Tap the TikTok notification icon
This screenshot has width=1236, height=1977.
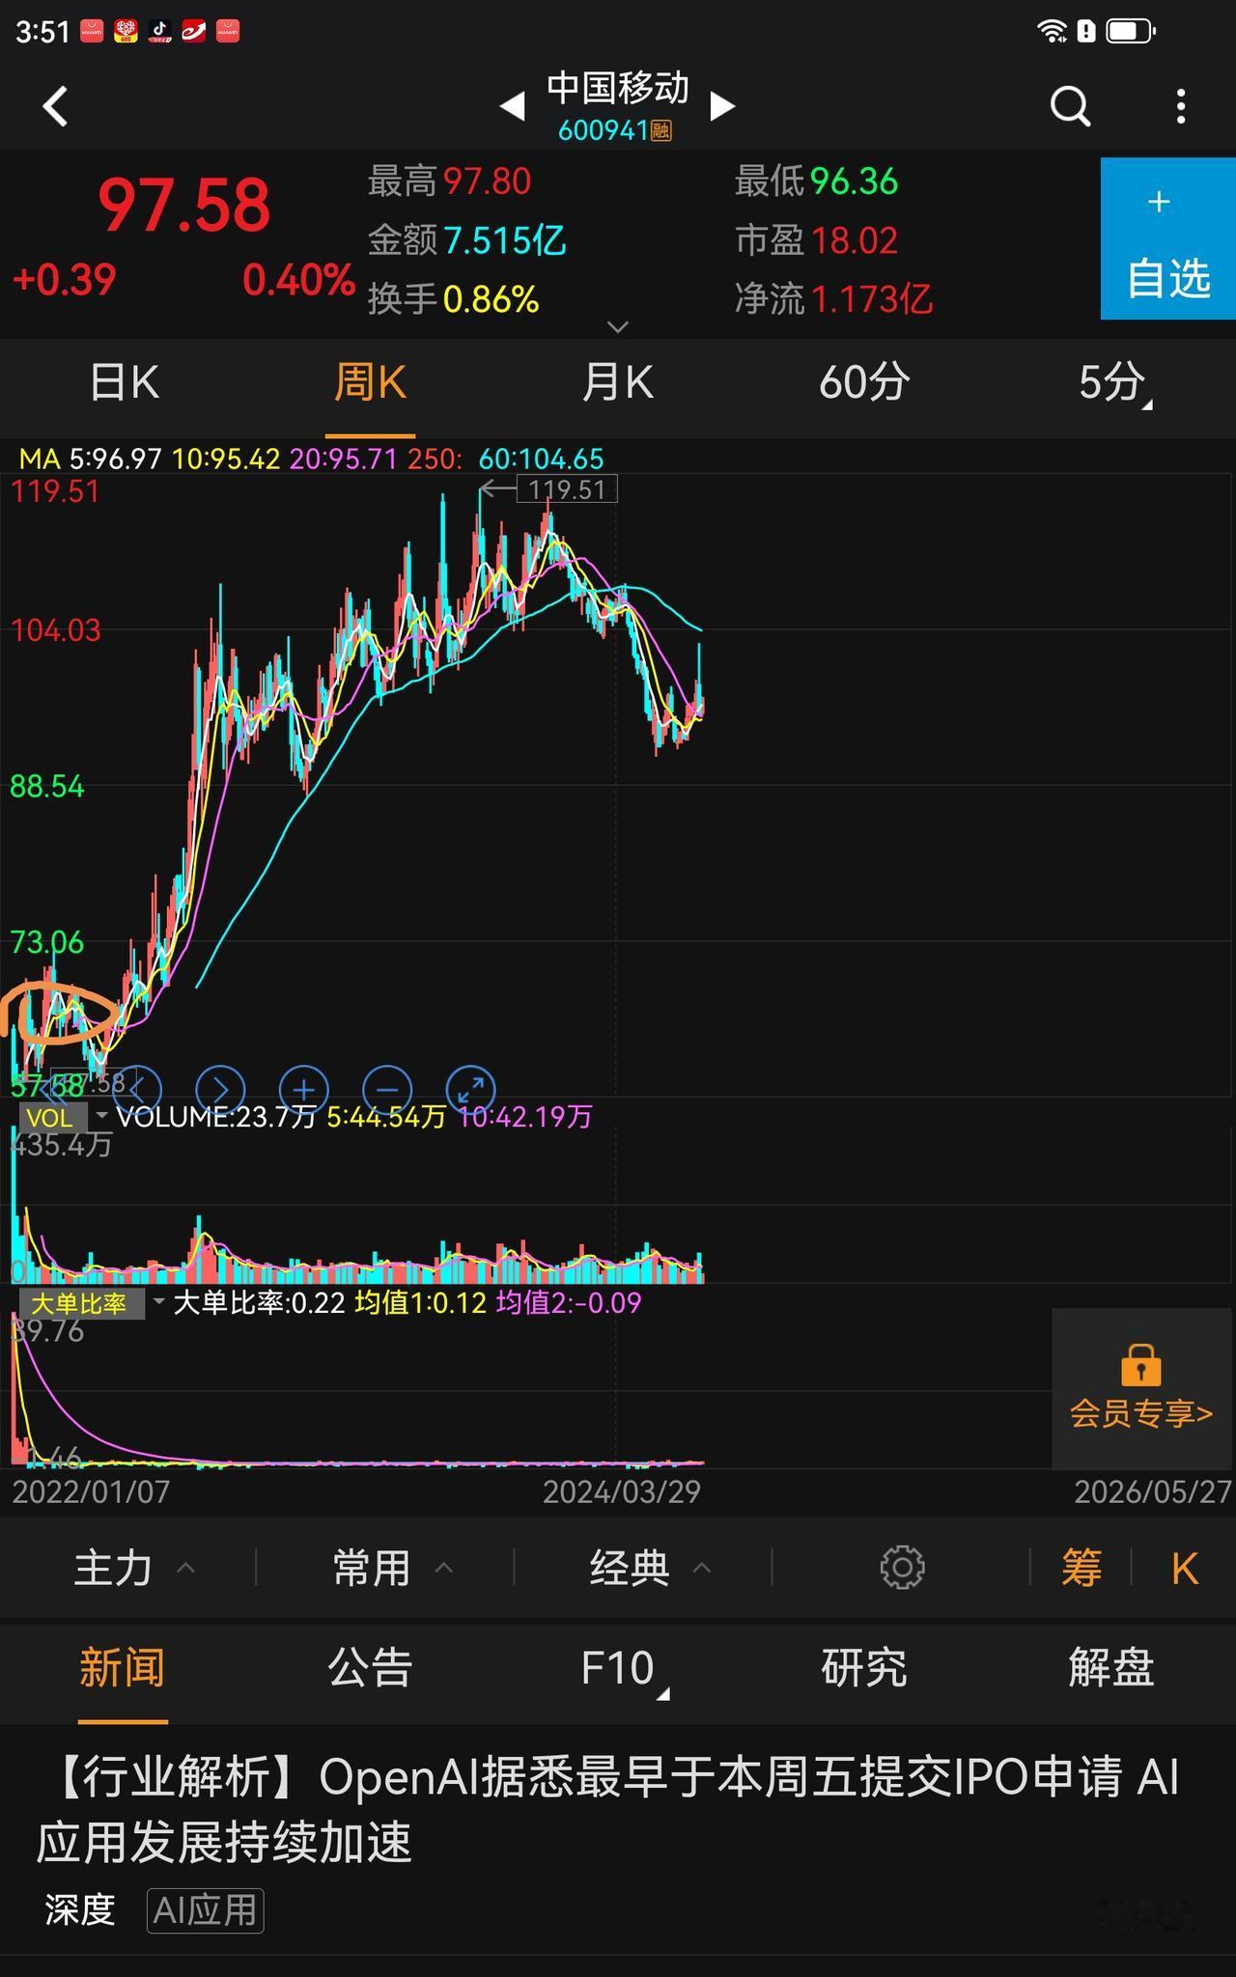160,31
